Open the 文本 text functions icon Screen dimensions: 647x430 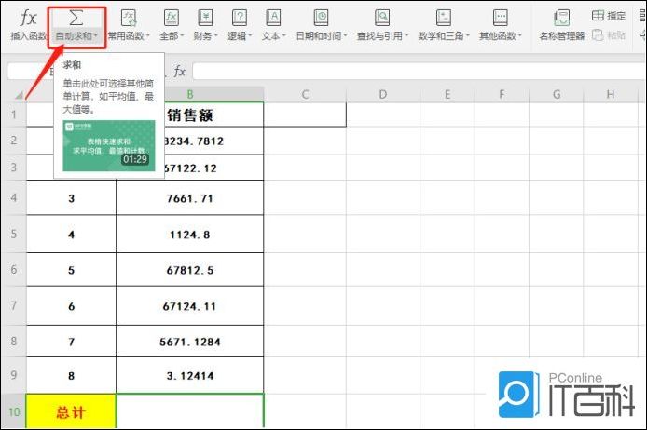coord(273,19)
